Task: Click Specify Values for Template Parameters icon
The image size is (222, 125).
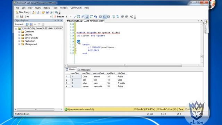Action: pyautogui.click(x=131, y=17)
